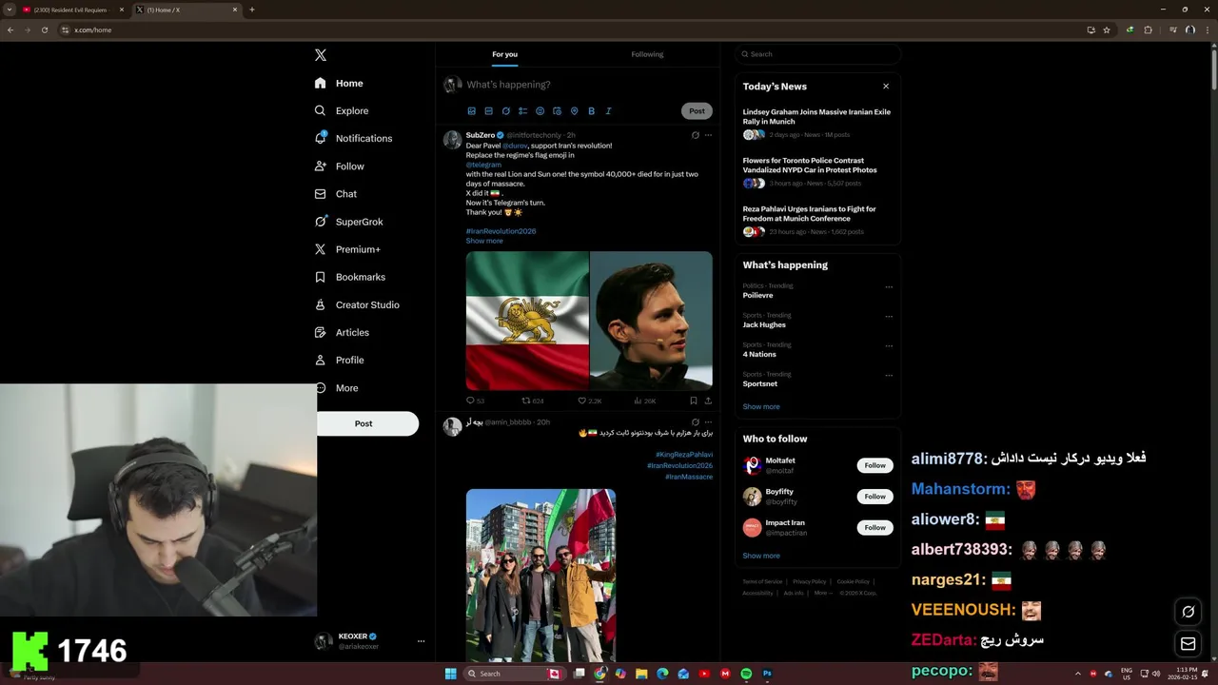Open more options on SubZero post
This screenshot has height=685, width=1218.
click(708, 135)
